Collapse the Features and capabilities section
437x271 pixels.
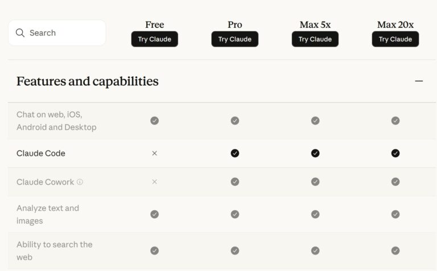tap(419, 81)
